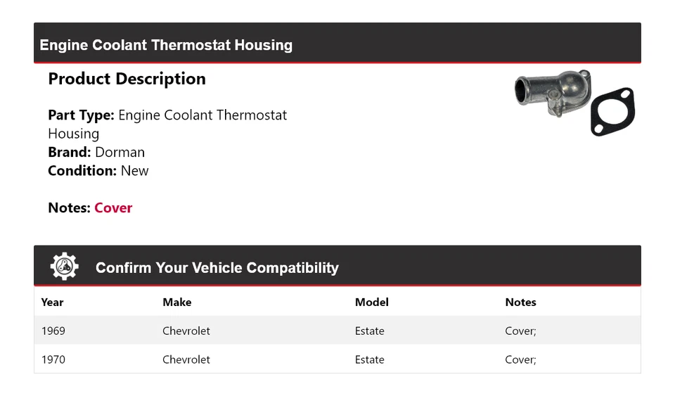
Task: Click Cover; note in the 1970 row
Action: [520, 359]
